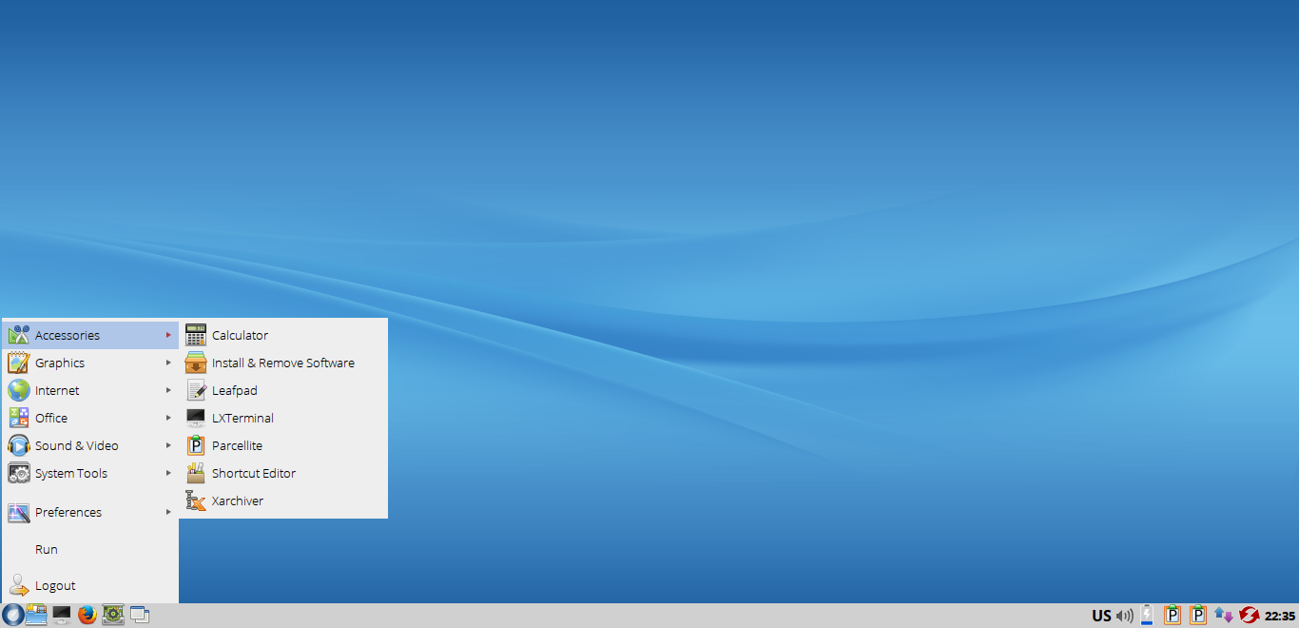The image size is (1299, 628).
Task: Launch the terminal monitor icon in the taskbar
Action: point(62,615)
